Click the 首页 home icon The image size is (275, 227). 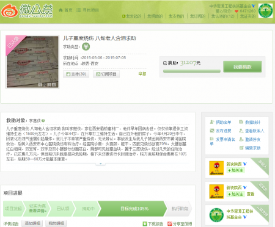[x=61, y=10]
